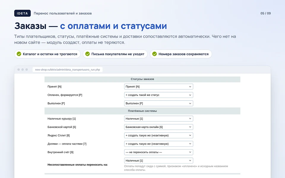
Task: Open dropdown for 'Долями — оплата частями [7]'
Action: [159, 144]
